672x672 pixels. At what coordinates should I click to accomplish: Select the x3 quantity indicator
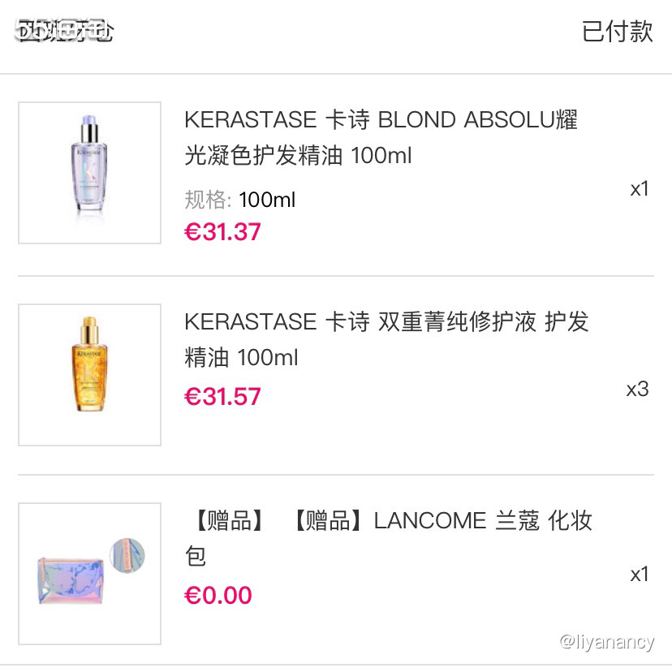click(x=637, y=390)
